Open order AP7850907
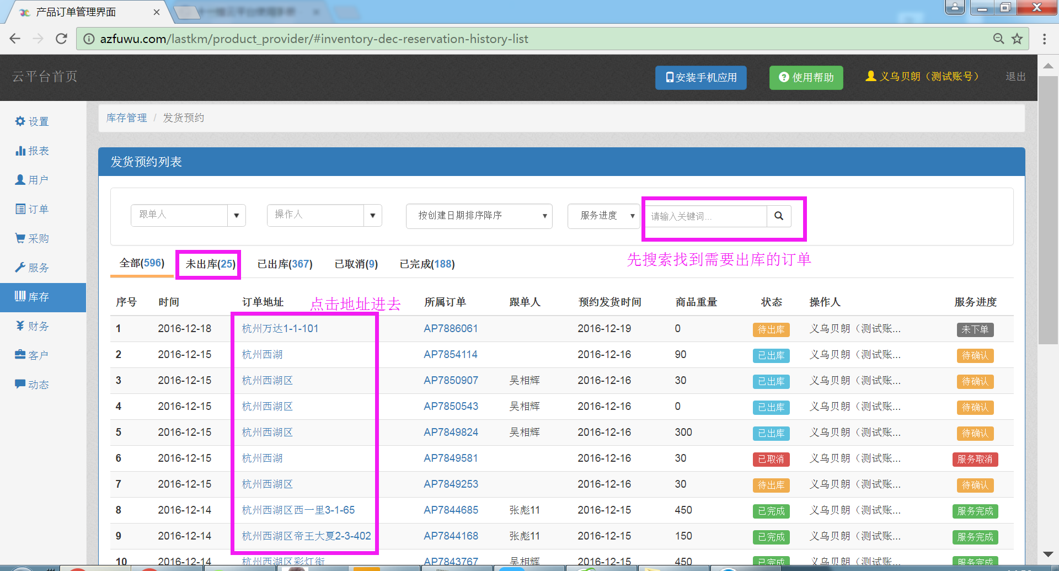The height and width of the screenshot is (571, 1059). pos(451,380)
